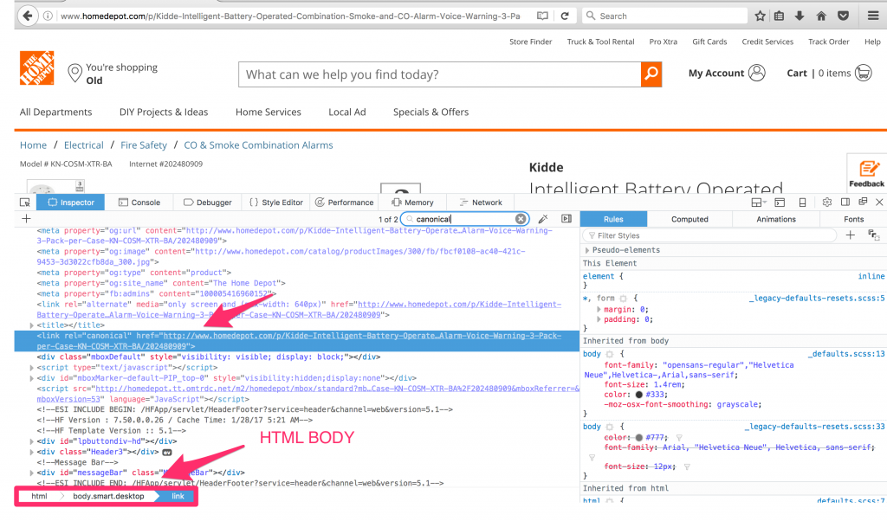This screenshot has width=887, height=521.
Task: Expand the title node in markup
Action: 32,325
